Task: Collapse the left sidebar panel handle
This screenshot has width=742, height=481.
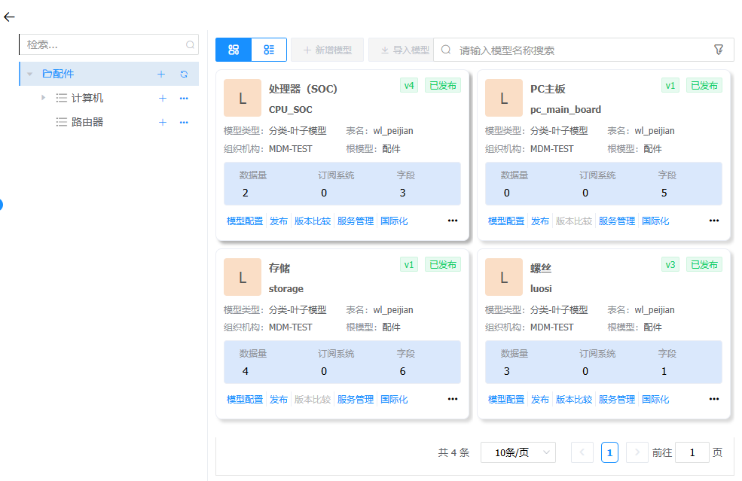Action: click(x=1, y=204)
